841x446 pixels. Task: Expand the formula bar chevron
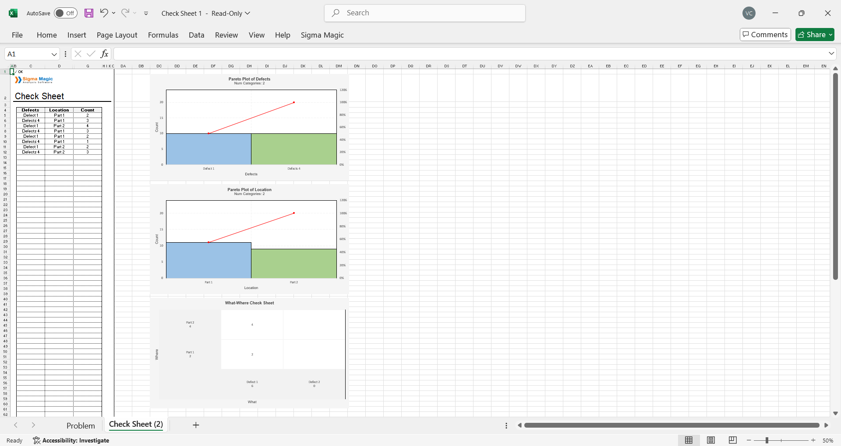pyautogui.click(x=831, y=53)
